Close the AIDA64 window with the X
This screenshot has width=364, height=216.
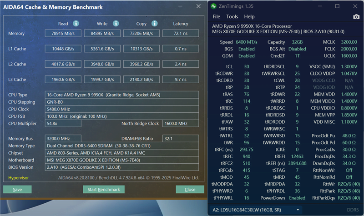pyautogui.click(x=198, y=6)
